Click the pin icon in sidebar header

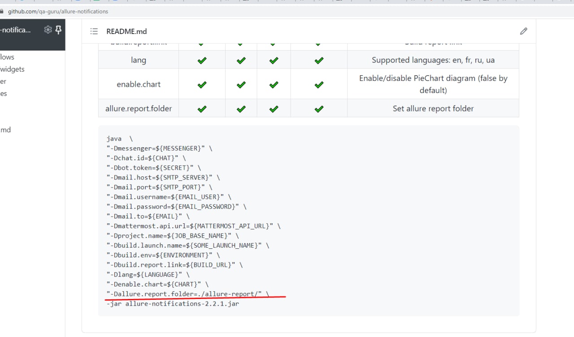[x=58, y=30]
